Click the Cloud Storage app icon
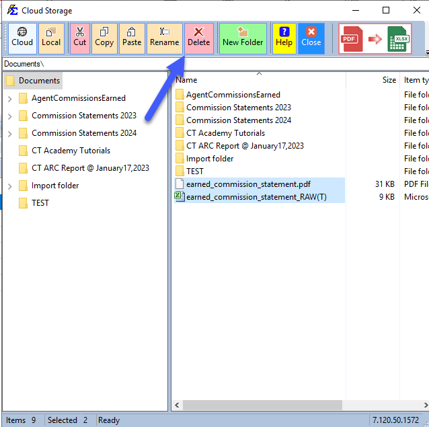Viewport: 429px width, 427px height. [13, 10]
